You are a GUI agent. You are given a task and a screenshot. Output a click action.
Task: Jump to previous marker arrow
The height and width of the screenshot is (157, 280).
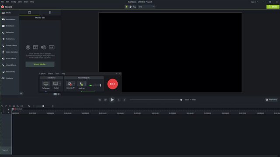pyautogui.click(x=119, y=100)
